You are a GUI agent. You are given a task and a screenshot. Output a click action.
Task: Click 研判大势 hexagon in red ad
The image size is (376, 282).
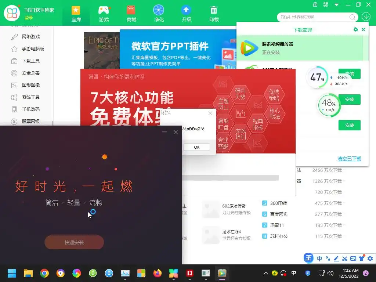(x=240, y=94)
